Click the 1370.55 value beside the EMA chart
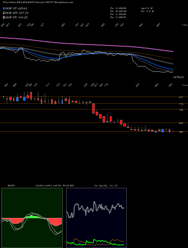 point(178,77)
